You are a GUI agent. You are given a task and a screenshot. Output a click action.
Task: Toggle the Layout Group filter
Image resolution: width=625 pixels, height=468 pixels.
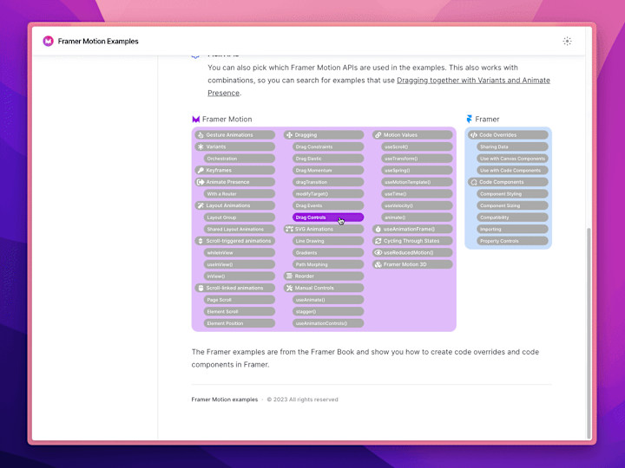click(x=240, y=218)
